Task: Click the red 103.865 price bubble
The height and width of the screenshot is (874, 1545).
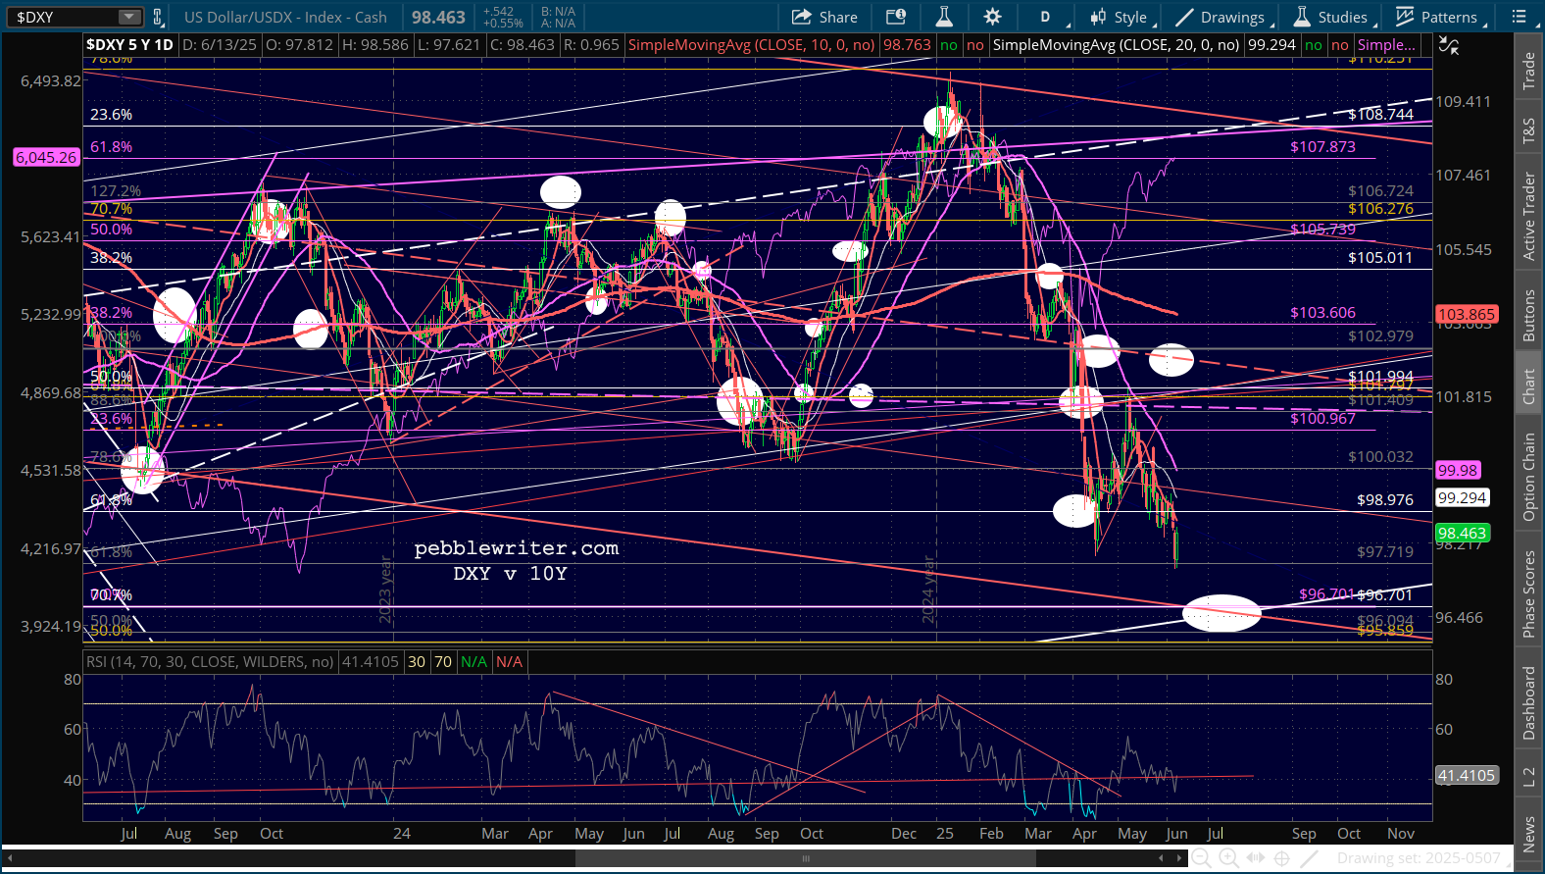Action: pyautogui.click(x=1467, y=315)
